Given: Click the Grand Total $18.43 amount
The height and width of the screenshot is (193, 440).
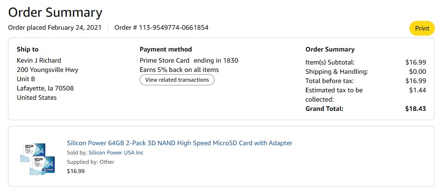Looking at the screenshot, I should [415, 109].
